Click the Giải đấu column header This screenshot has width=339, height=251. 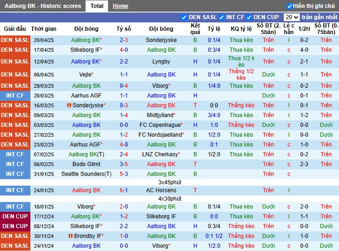tap(15, 29)
